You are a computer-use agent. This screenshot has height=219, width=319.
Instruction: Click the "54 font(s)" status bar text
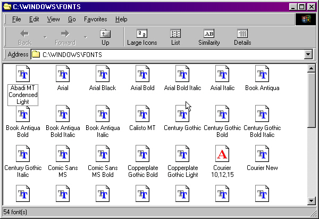point(15,212)
